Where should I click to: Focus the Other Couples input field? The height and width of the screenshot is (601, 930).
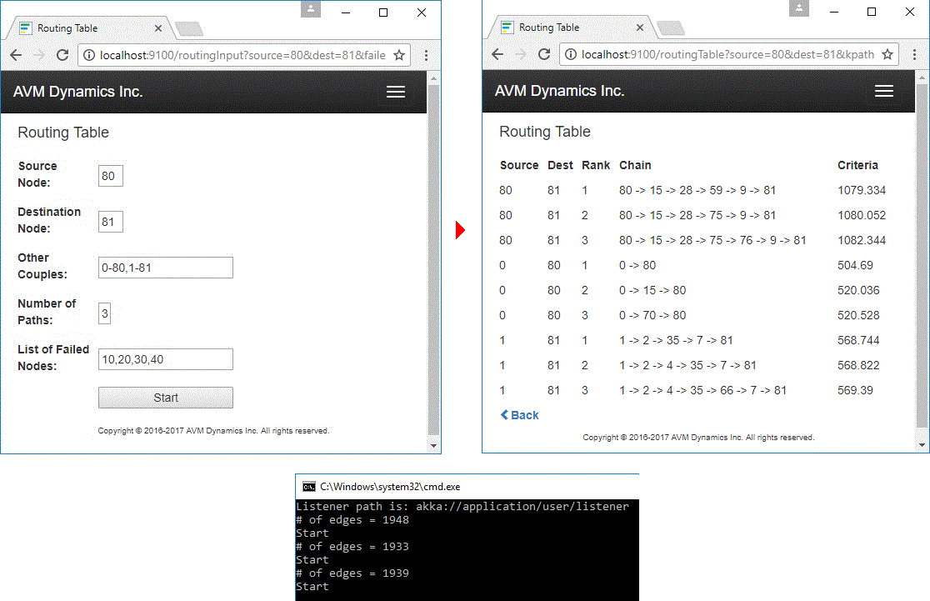pos(166,268)
